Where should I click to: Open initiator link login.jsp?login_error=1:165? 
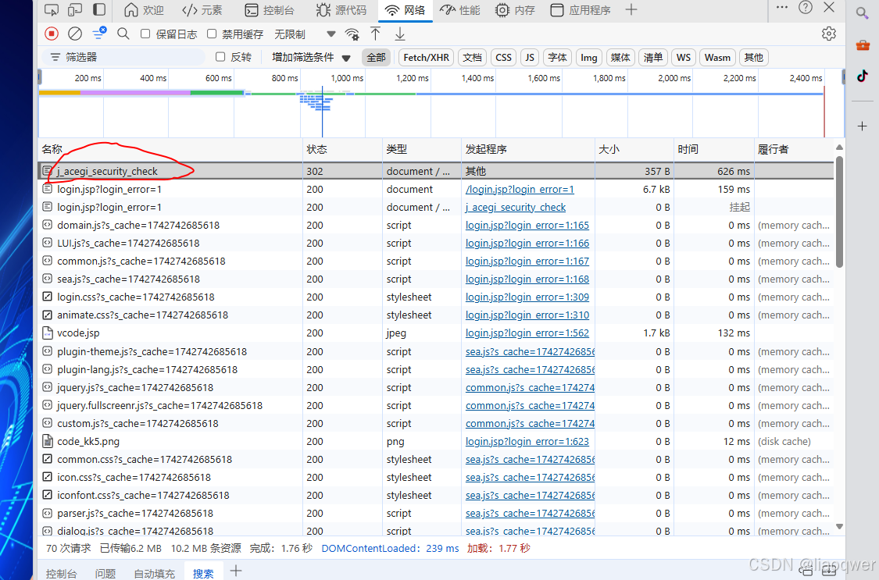coord(527,226)
